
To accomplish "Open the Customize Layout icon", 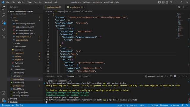I will coord(171,2).
